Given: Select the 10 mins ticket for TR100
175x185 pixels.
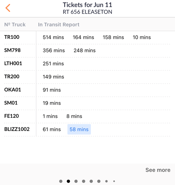Looking at the screenshot, I should pyautogui.click(x=142, y=37).
